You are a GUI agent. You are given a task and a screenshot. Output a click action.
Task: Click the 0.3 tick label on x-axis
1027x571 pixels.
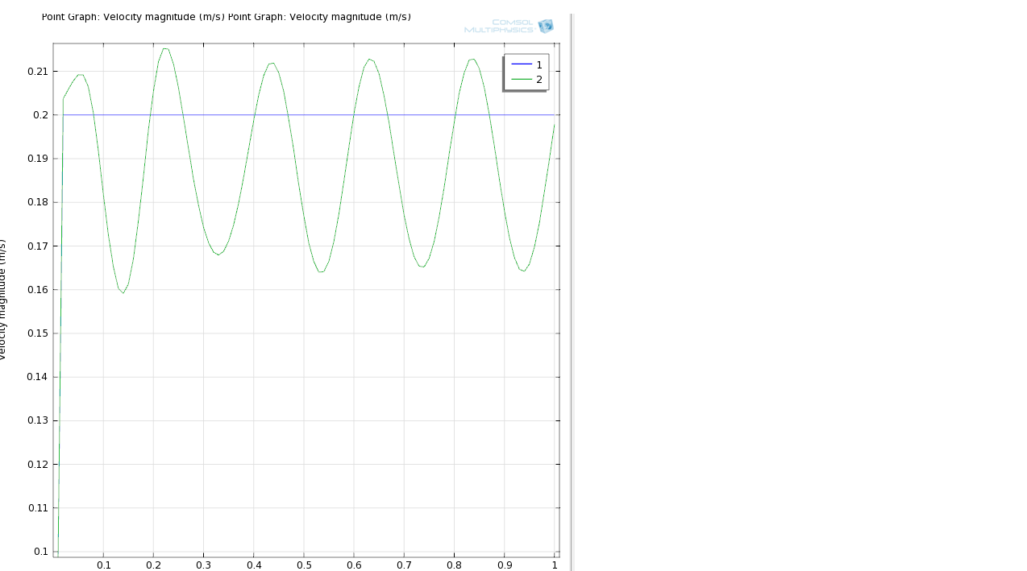tap(204, 565)
